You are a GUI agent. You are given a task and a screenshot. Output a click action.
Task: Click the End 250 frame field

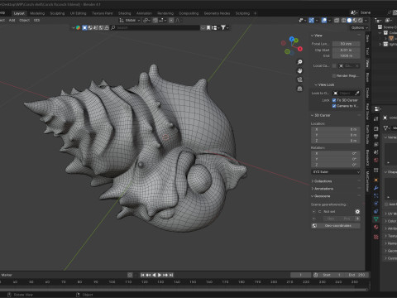tap(356, 275)
